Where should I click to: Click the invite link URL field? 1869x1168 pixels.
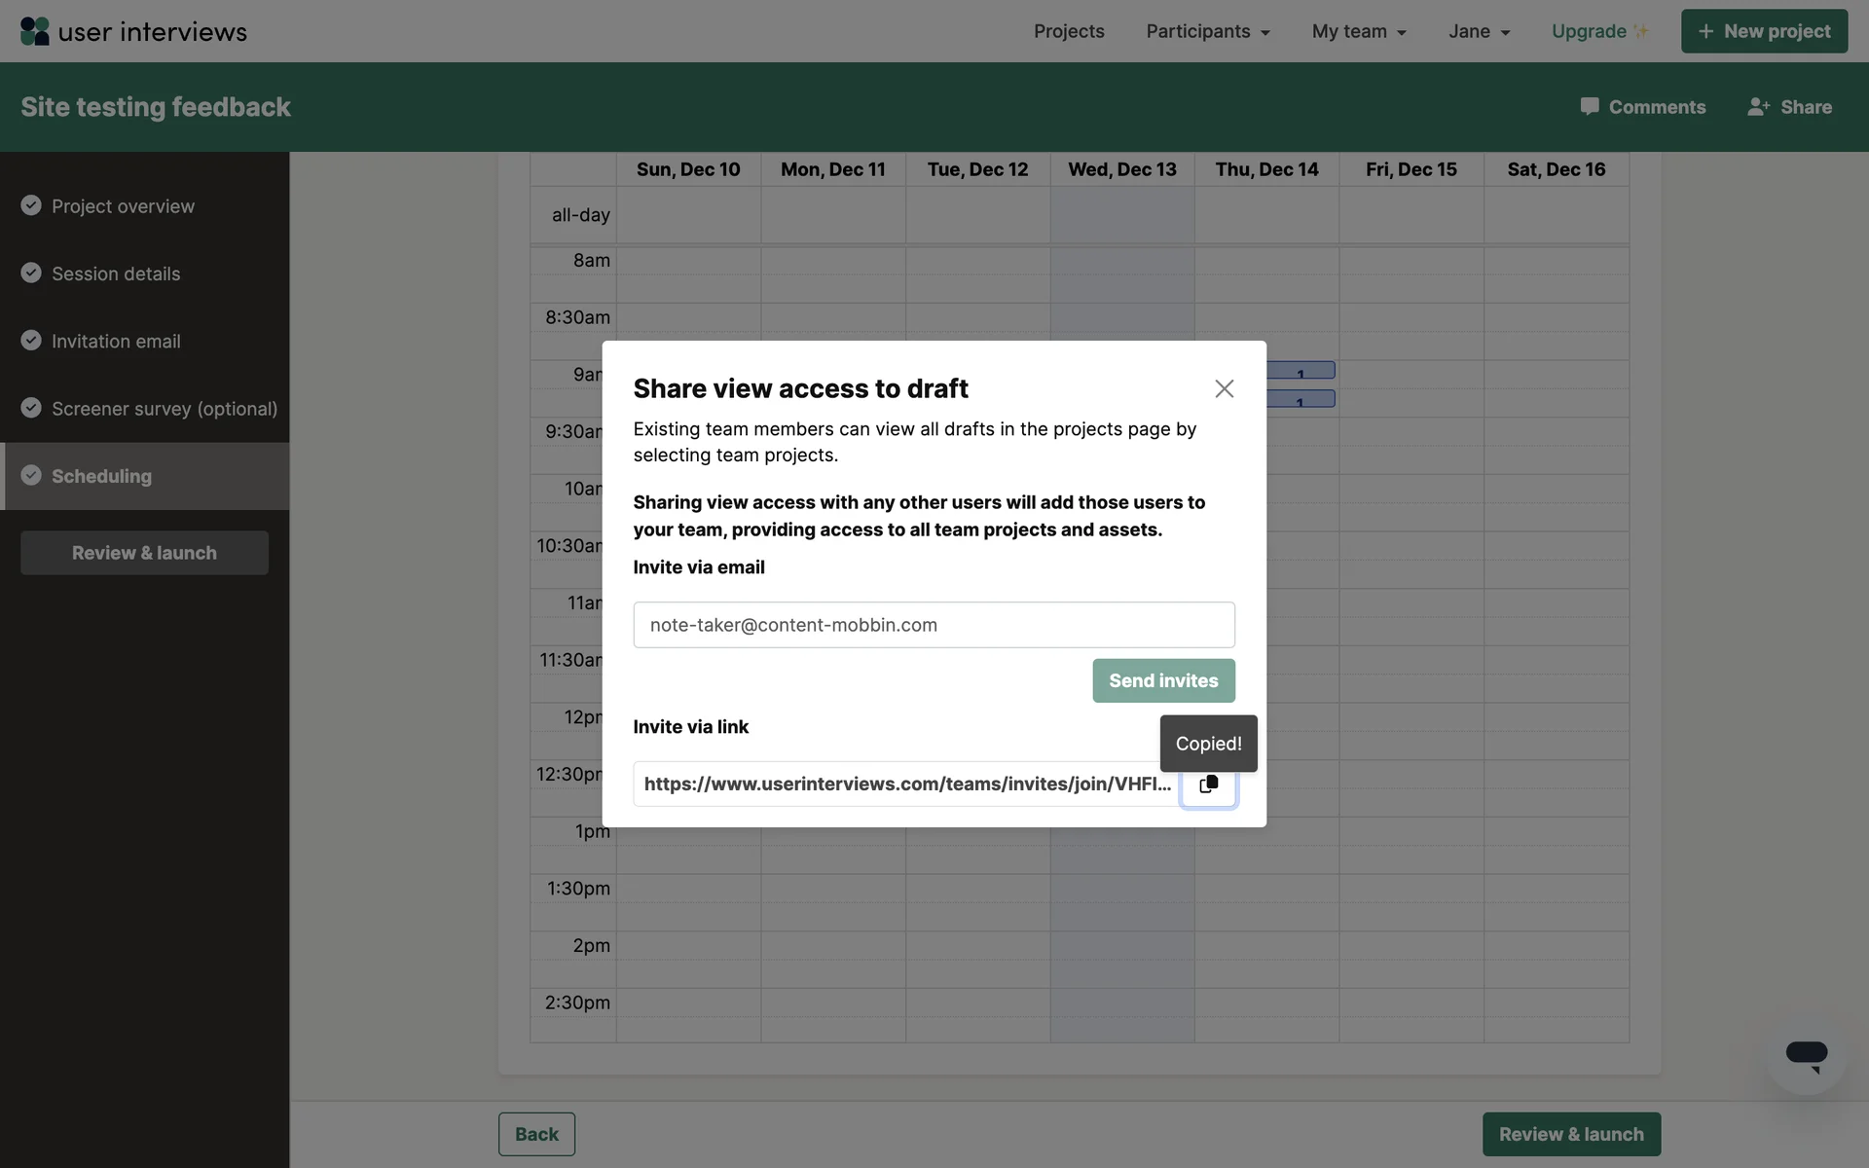point(905,785)
